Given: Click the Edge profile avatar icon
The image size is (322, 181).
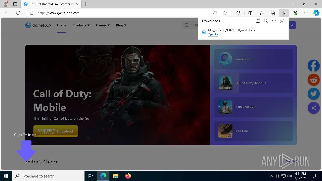Looking at the screenshot, I should (6, 4).
